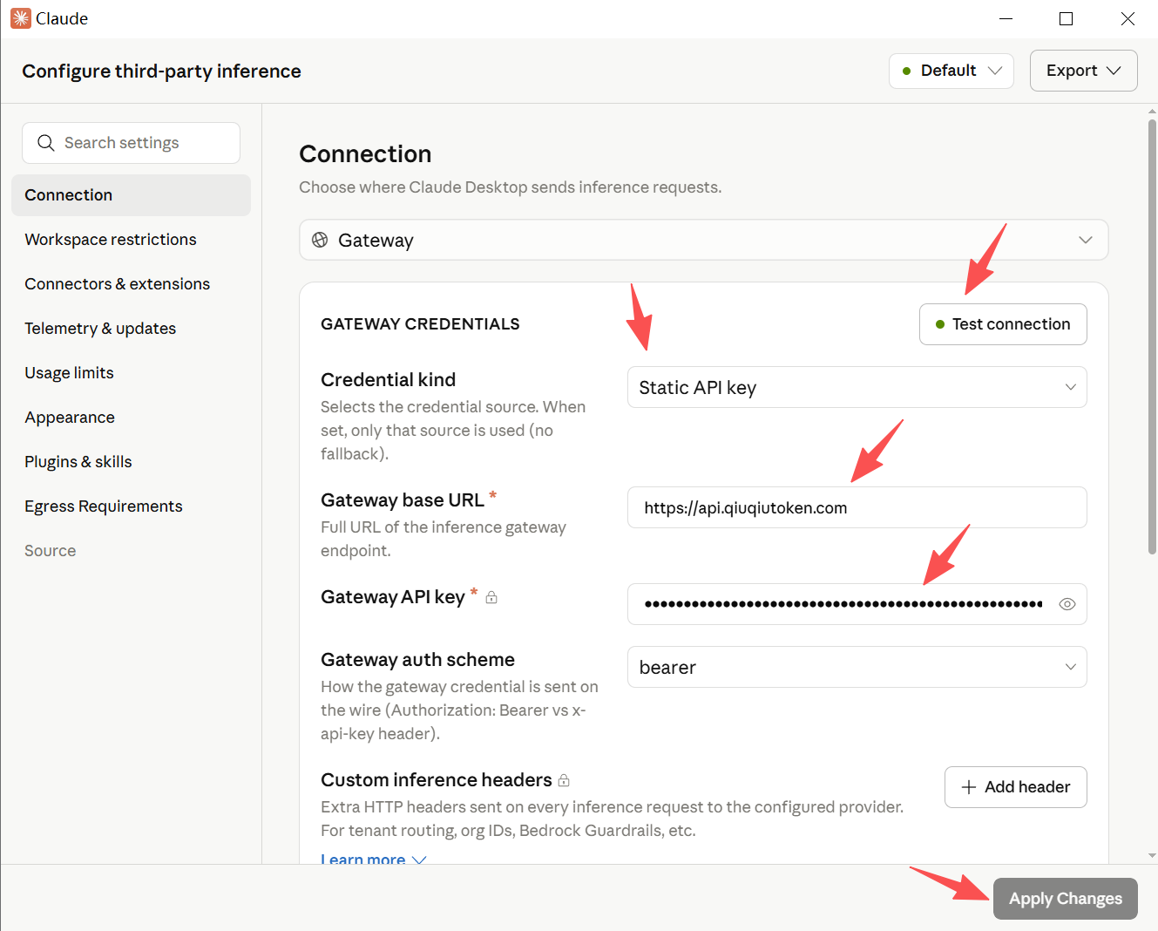Image resolution: width=1158 pixels, height=931 pixels.
Task: Click the Test connection button
Action: click(x=1003, y=324)
